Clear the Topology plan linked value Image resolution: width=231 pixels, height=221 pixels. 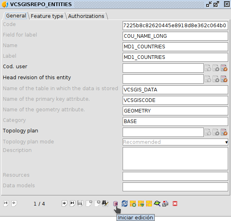[216, 132]
